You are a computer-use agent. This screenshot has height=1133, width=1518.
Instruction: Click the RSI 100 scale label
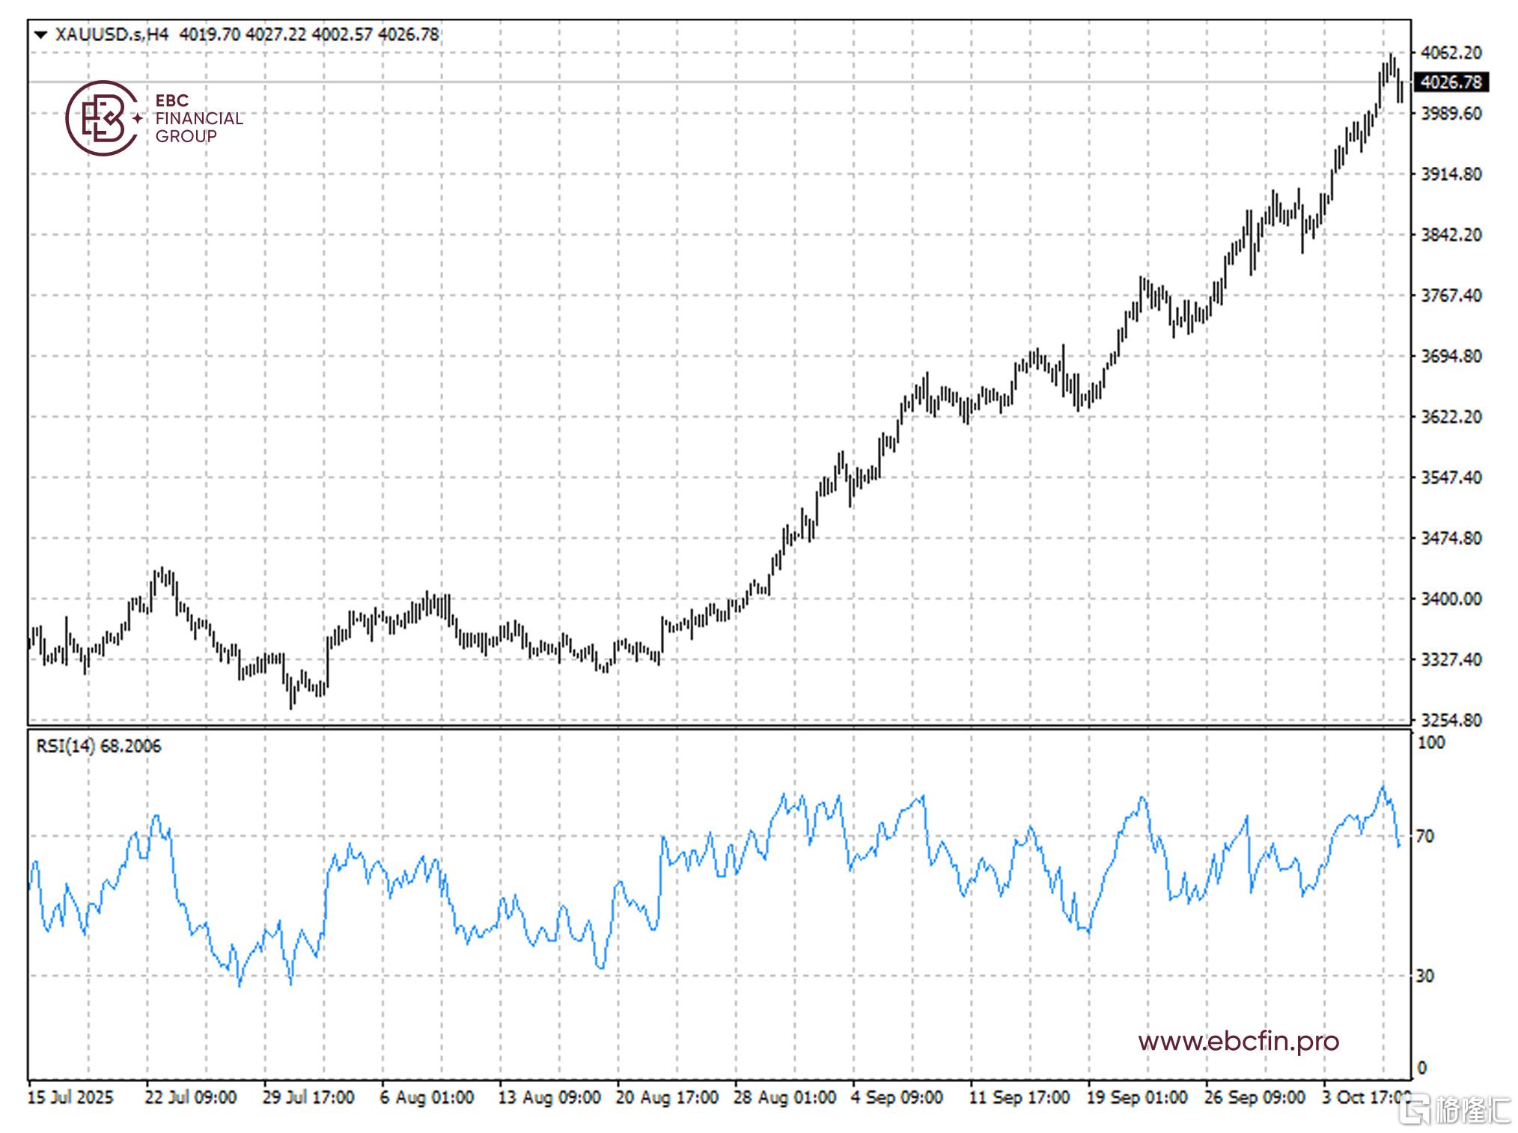click(1430, 743)
